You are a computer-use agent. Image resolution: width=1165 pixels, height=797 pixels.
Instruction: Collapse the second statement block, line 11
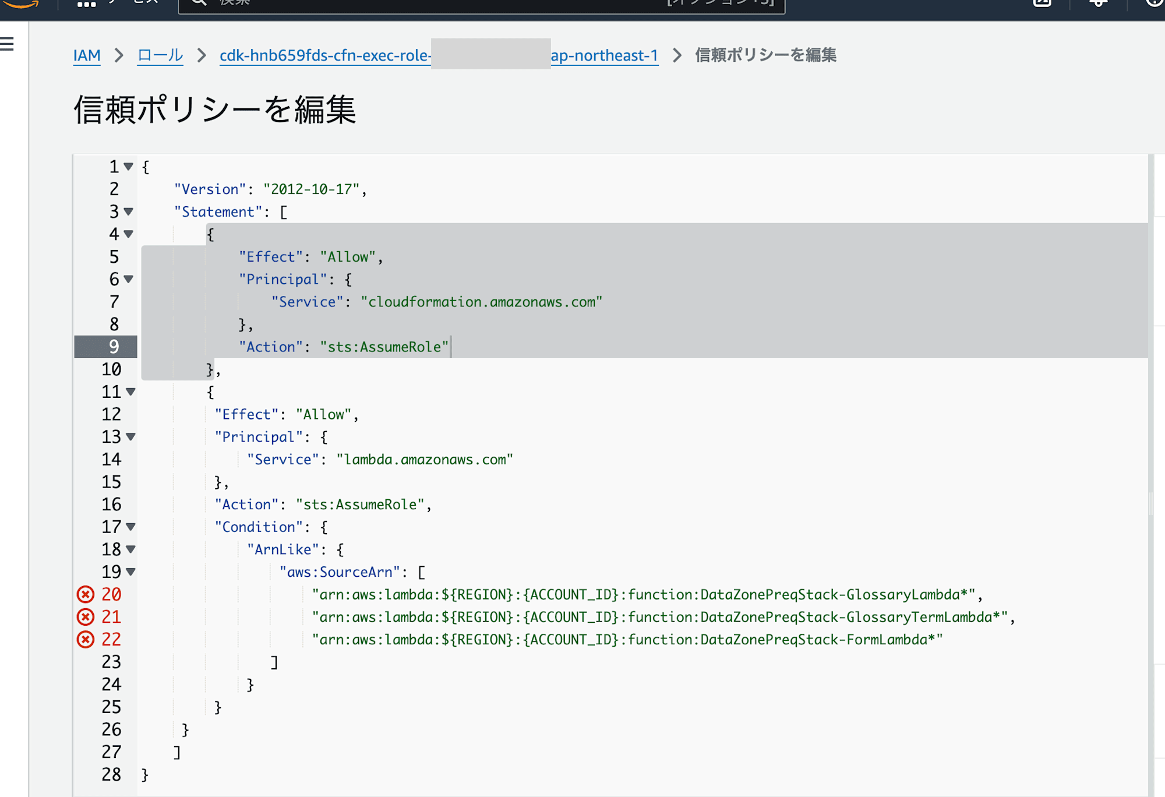tap(131, 392)
